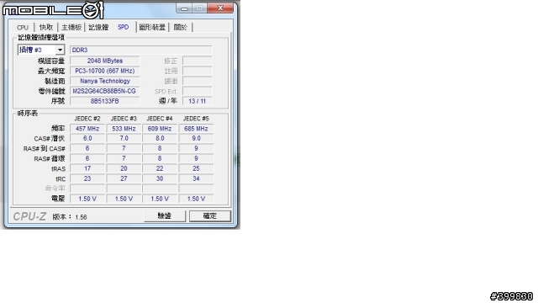This screenshot has height=303, width=538.
Task: Click the tRC value 34
Action: coord(196,178)
